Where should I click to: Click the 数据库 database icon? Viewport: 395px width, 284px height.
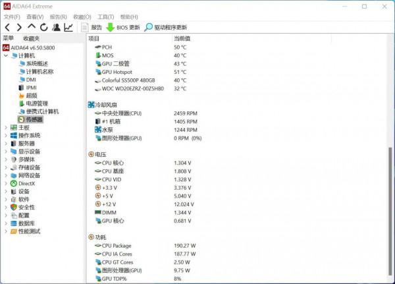[x=14, y=223]
